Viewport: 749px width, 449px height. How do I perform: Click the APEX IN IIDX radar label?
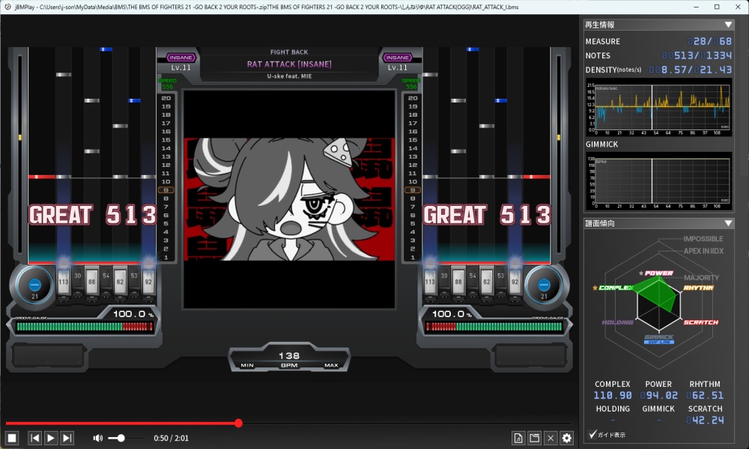click(703, 251)
